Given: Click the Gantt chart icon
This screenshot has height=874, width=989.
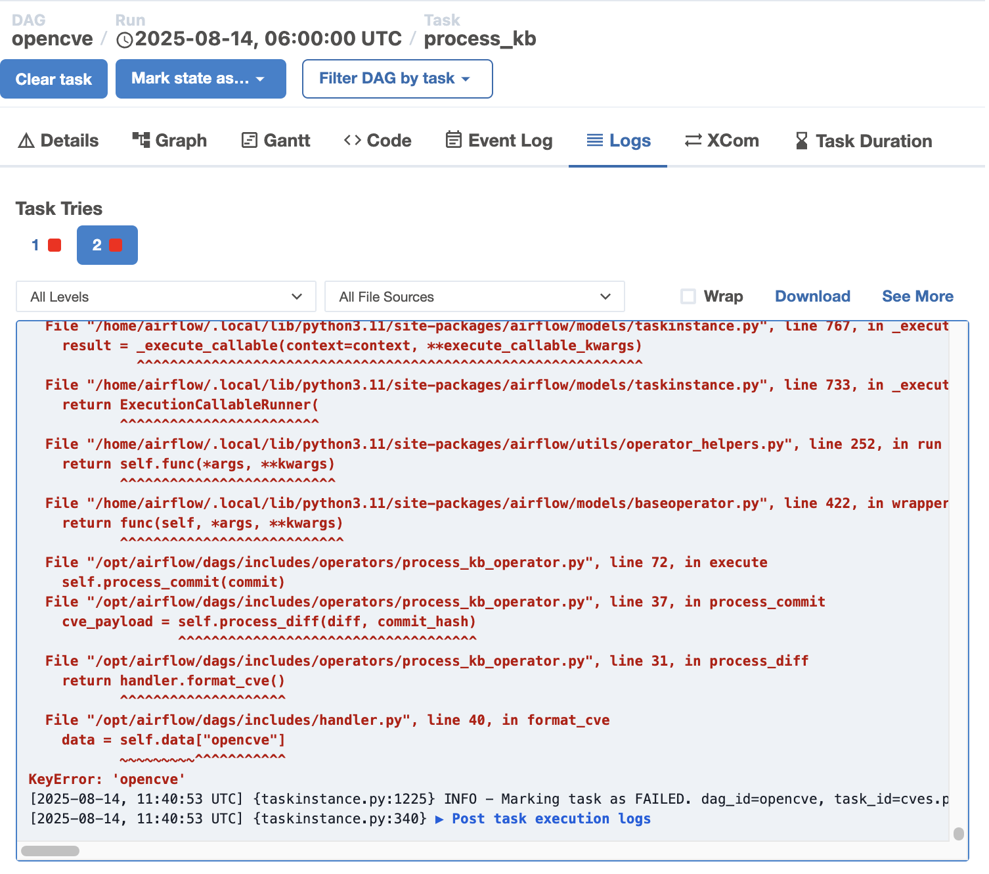Looking at the screenshot, I should pos(249,140).
